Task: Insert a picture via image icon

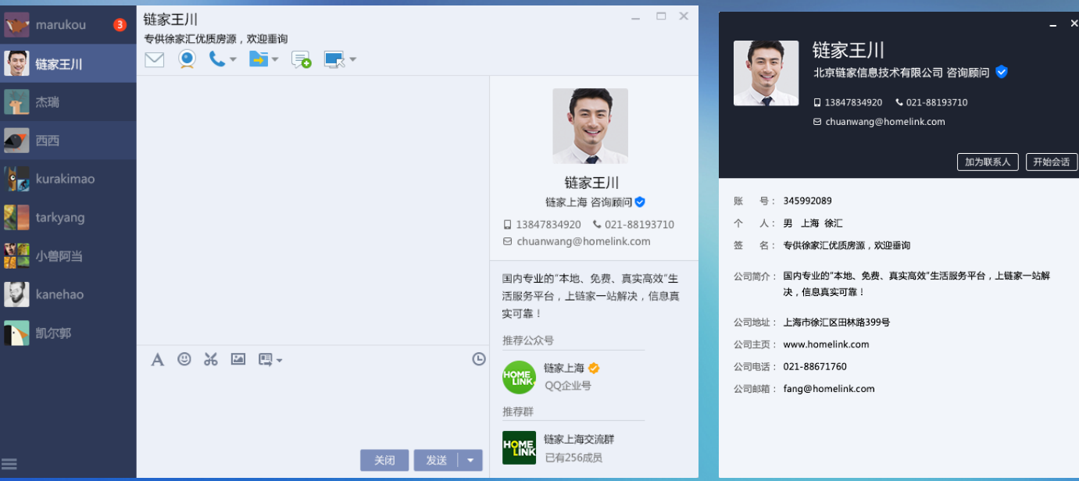Action: pyautogui.click(x=238, y=359)
